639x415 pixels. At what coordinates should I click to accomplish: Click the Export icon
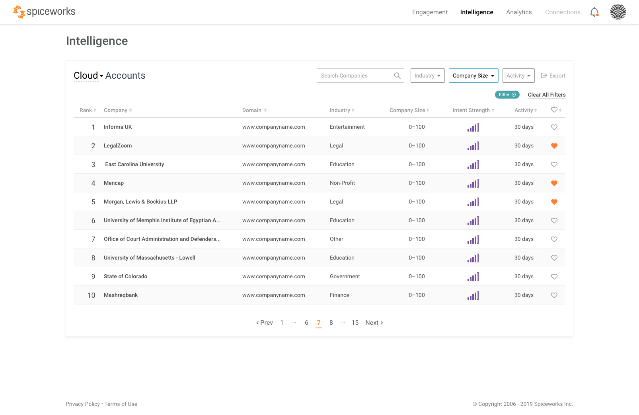(544, 76)
